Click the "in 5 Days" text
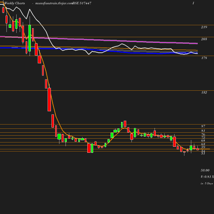The height and width of the screenshot is (214, 214). pos(207,184)
